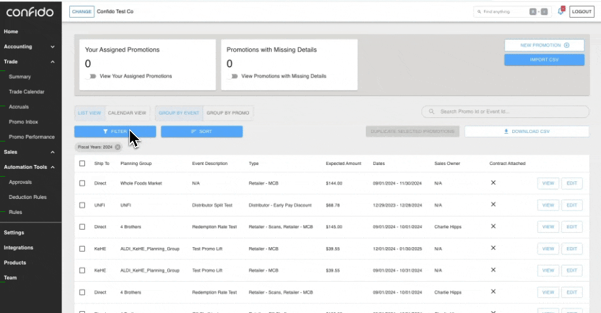Click the Dates column header
The image size is (601, 313).
pos(379,164)
